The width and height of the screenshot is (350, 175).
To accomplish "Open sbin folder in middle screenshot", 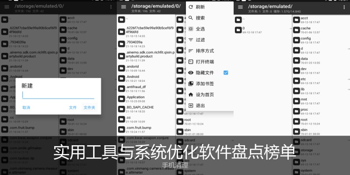I will (205, 132).
